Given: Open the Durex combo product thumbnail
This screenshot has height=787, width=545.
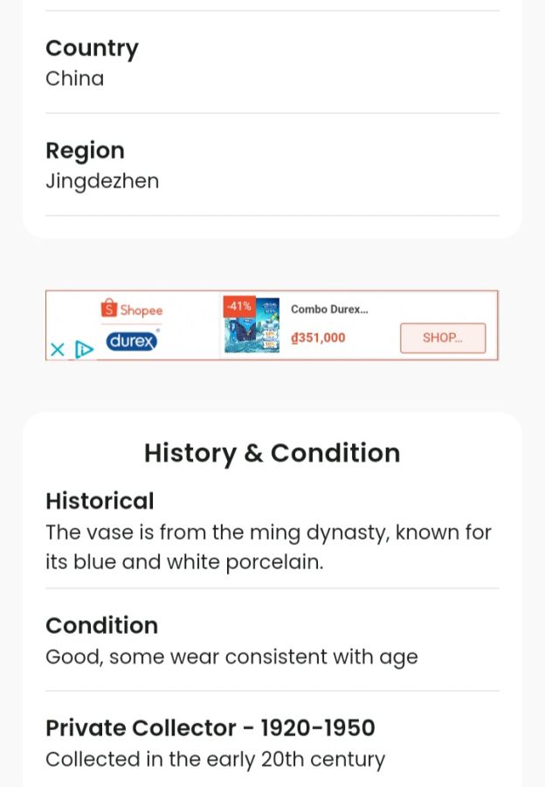Looking at the screenshot, I should coord(252,324).
